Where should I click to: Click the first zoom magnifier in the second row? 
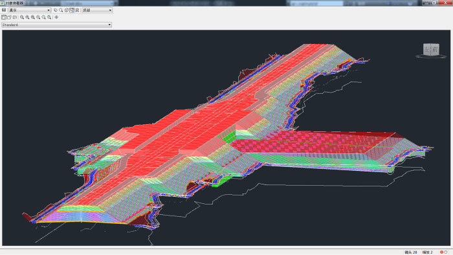point(22,17)
